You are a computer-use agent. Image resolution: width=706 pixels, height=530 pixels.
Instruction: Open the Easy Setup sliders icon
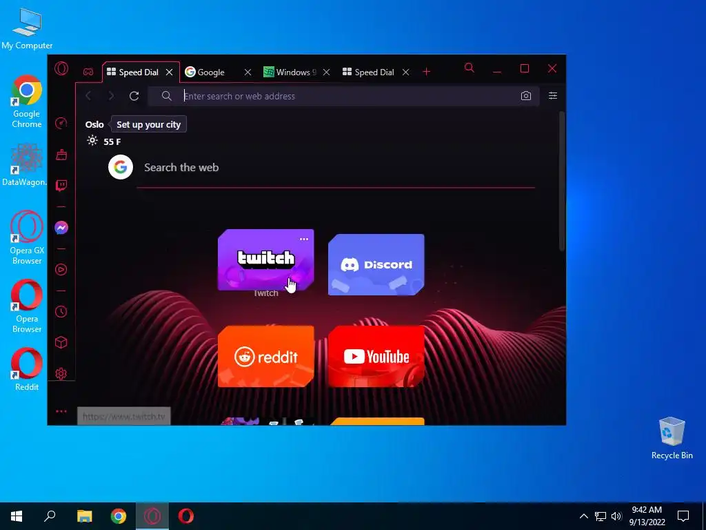(553, 95)
